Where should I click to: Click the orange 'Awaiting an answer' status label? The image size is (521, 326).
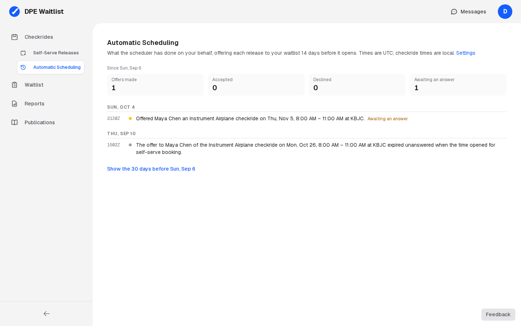point(387,119)
